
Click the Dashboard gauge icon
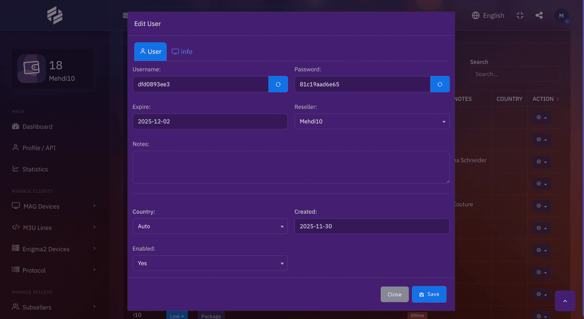[16, 126]
